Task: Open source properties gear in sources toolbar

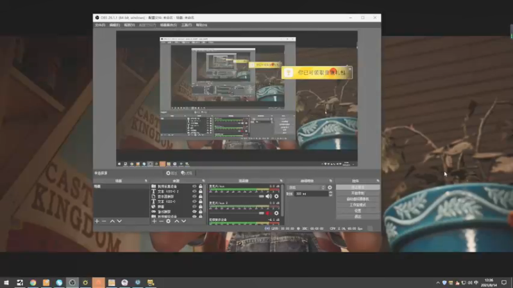Action: point(168,221)
